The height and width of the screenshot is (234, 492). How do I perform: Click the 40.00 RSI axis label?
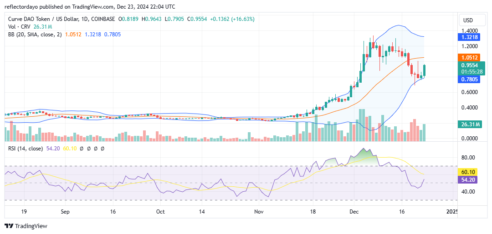(469, 191)
